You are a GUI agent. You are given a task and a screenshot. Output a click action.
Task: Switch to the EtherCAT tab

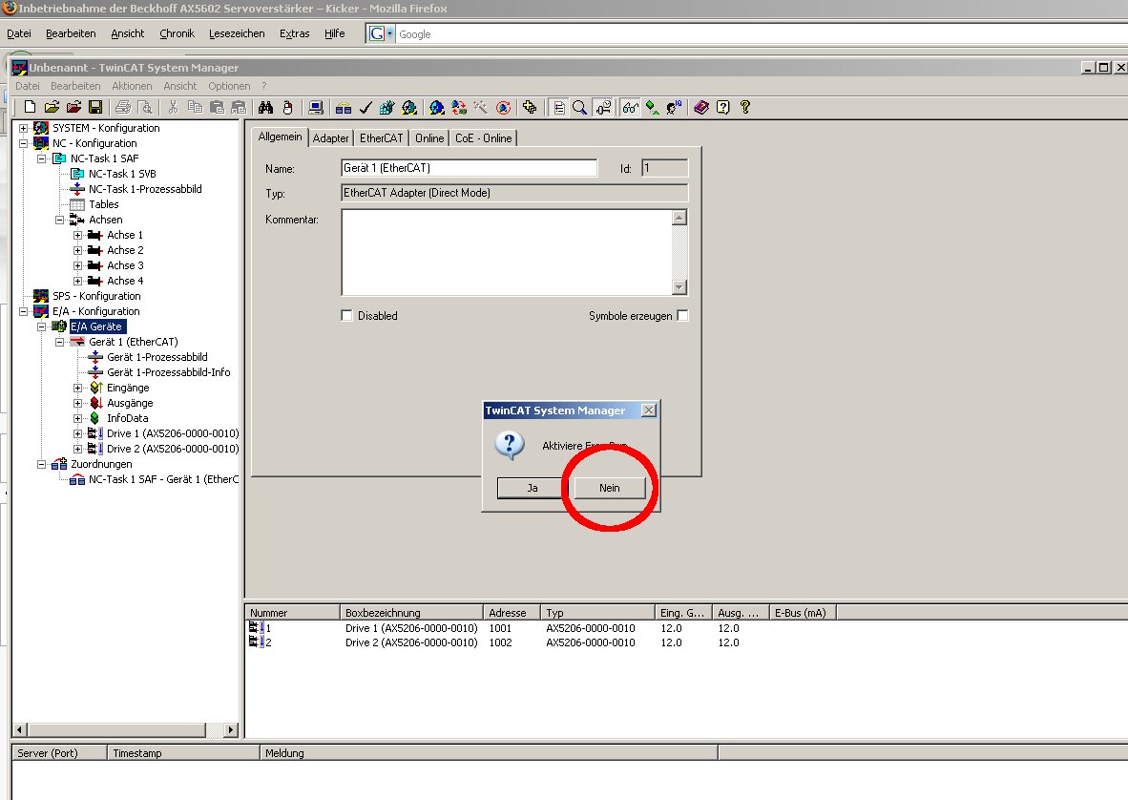pyautogui.click(x=382, y=138)
